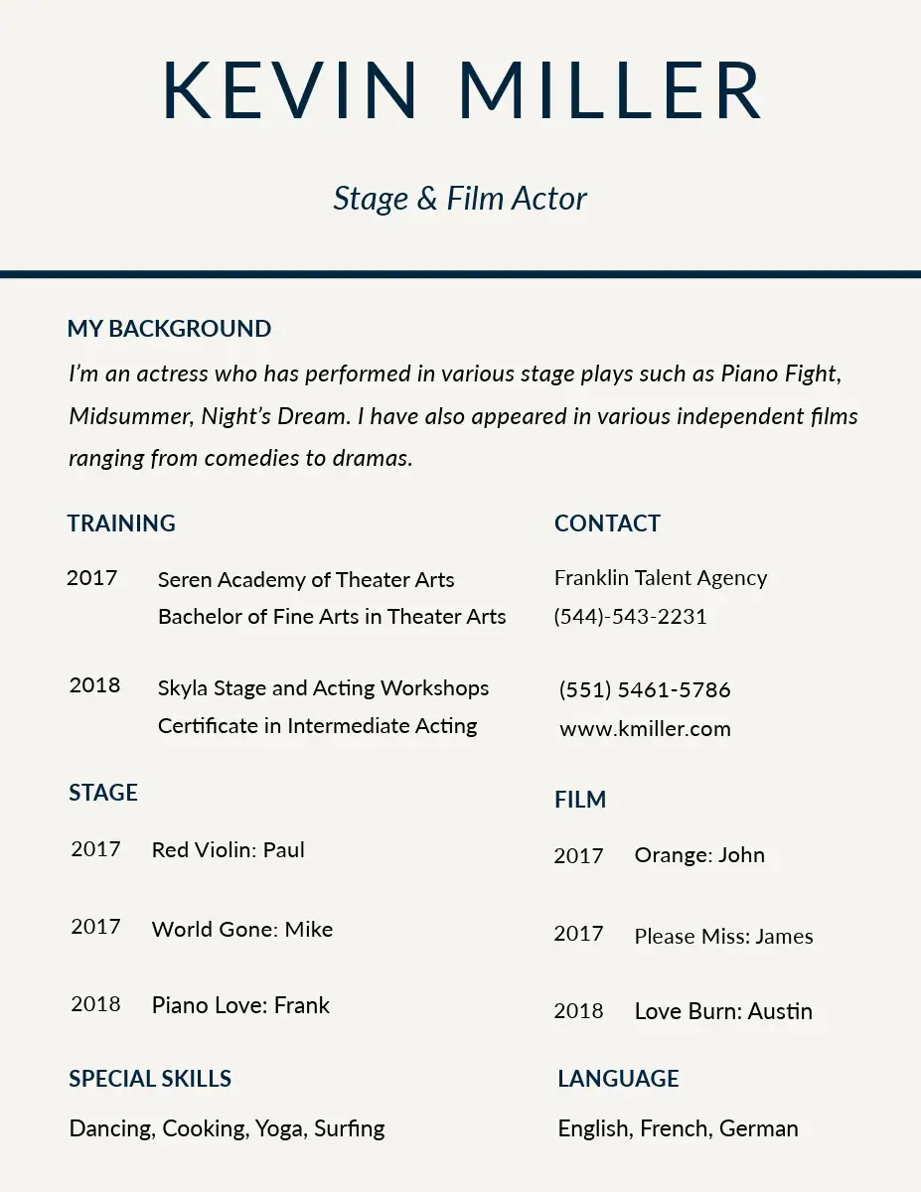Select the English, French, German text
The image size is (921, 1192).
(678, 1128)
